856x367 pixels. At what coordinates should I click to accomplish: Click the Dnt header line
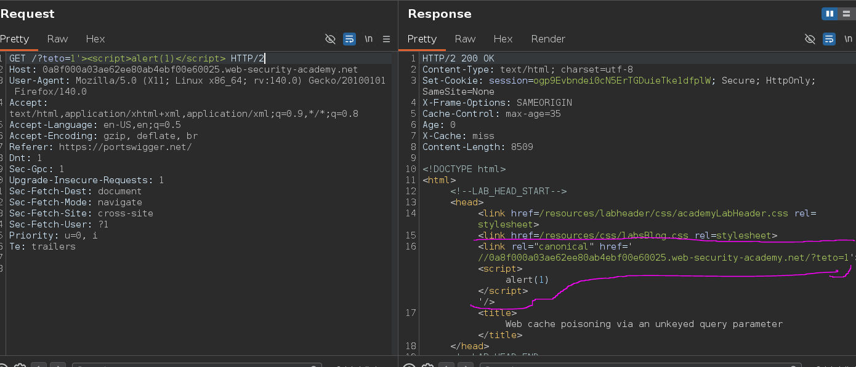(x=26, y=158)
